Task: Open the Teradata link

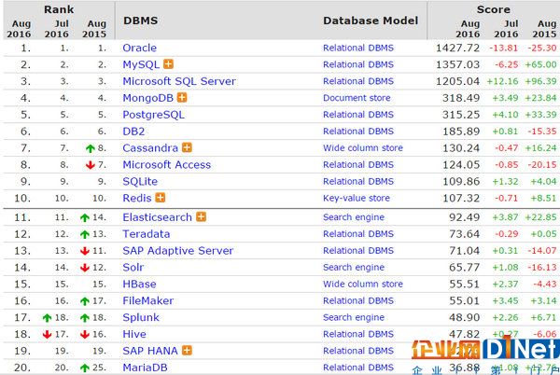Action: (147, 234)
